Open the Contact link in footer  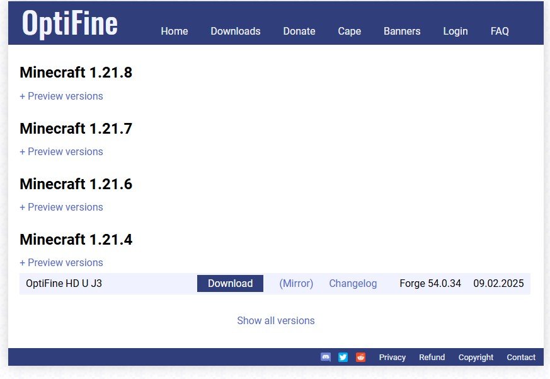521,357
